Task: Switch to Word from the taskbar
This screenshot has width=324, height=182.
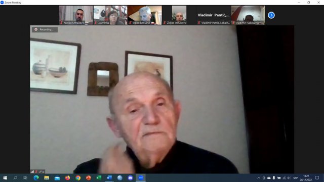Action: [109, 177]
